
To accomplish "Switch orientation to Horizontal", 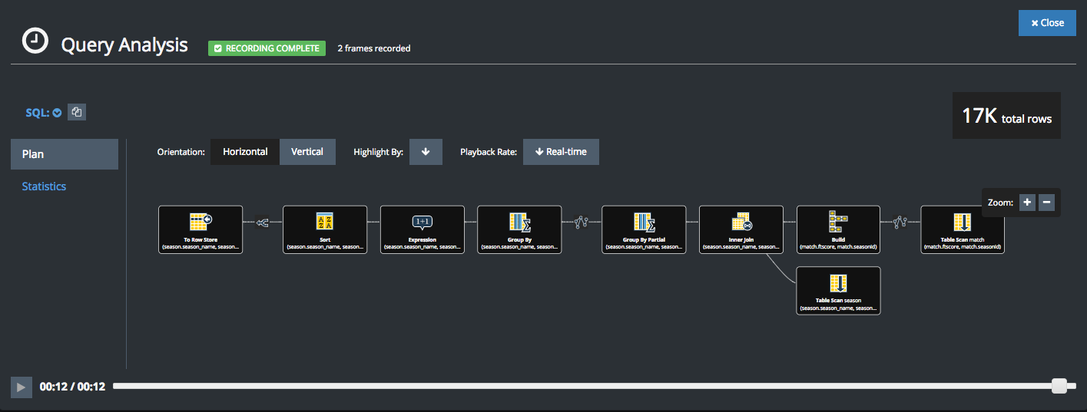I will pyautogui.click(x=245, y=152).
